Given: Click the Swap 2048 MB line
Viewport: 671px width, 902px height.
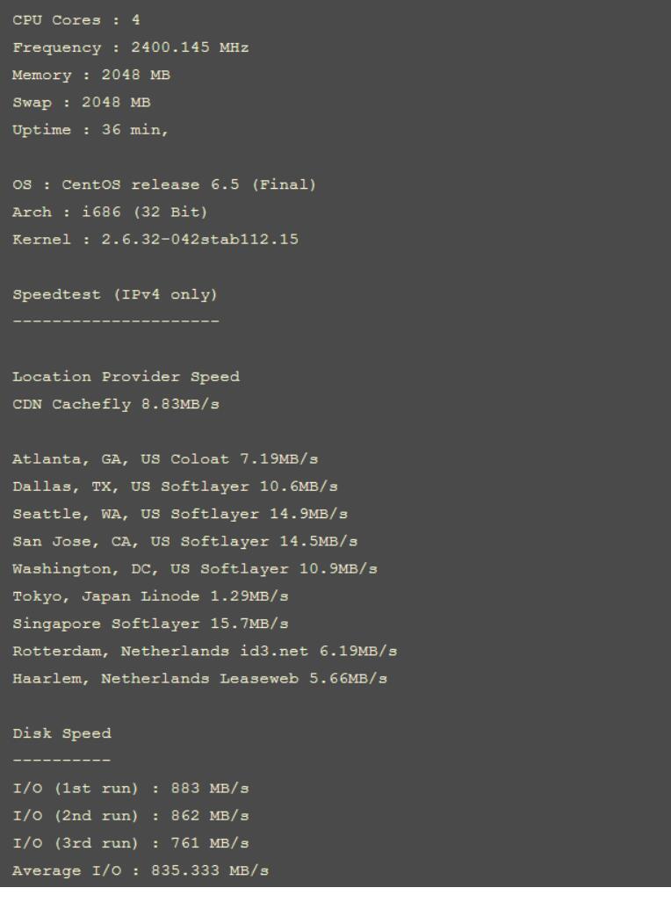Looking at the screenshot, I should tap(82, 103).
